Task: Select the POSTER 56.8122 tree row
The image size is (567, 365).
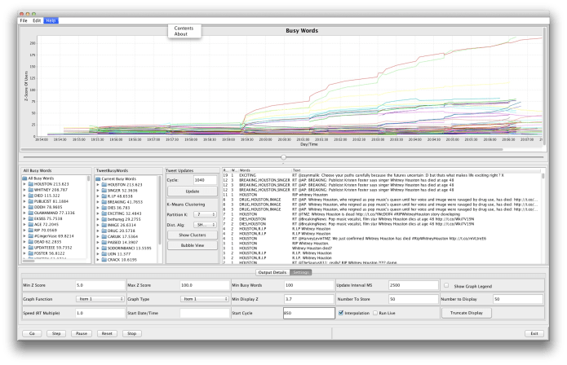Action: click(x=48, y=253)
